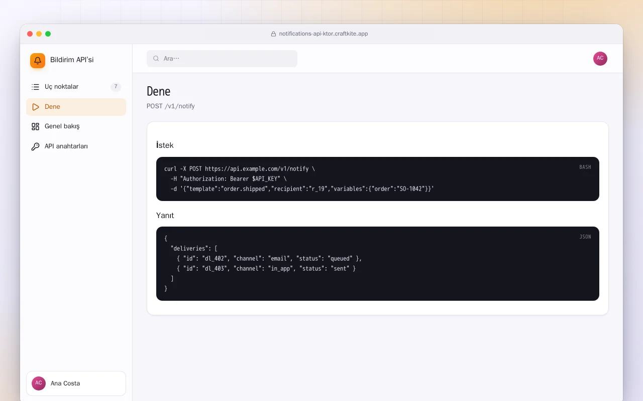Screen dimensions: 643x401
Task: Focus the Ara search field
Action: 222,59
